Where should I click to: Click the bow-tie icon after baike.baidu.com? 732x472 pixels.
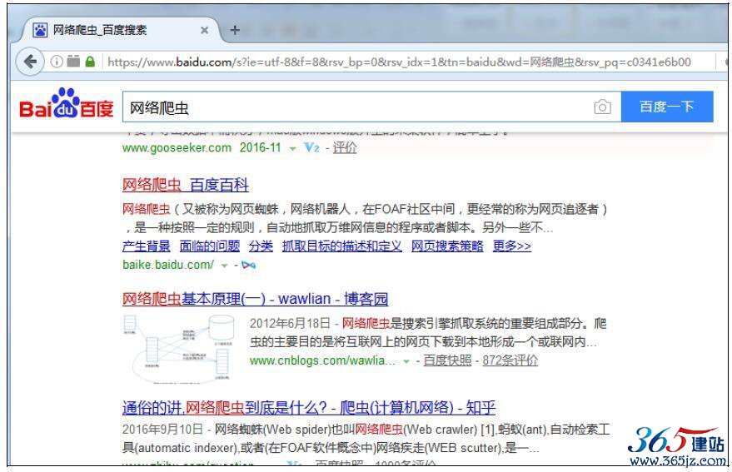pyautogui.click(x=248, y=266)
